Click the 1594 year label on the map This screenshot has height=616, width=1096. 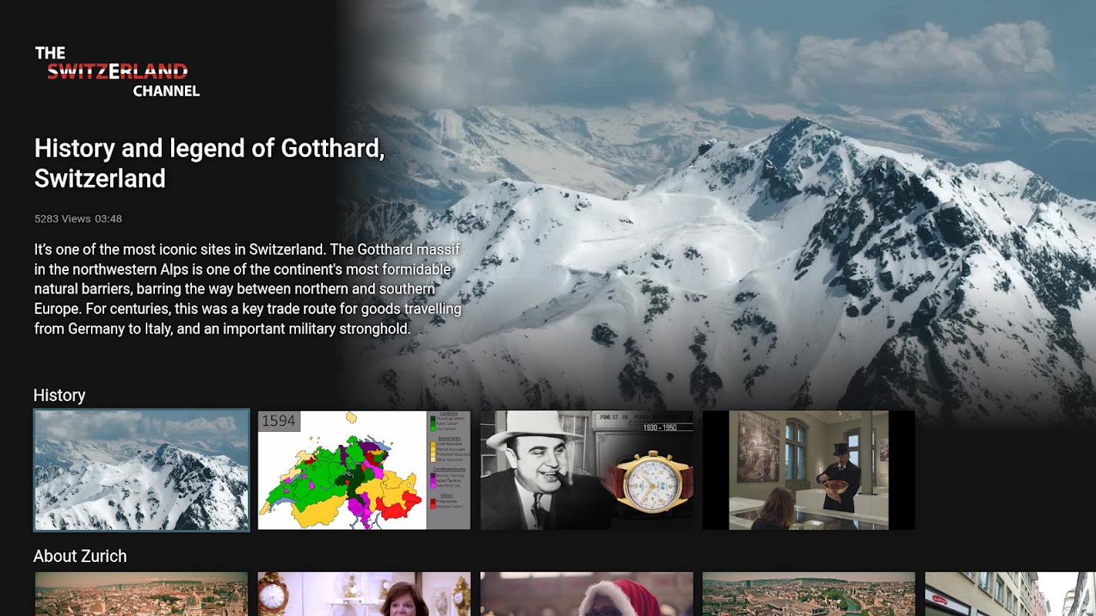(x=279, y=420)
